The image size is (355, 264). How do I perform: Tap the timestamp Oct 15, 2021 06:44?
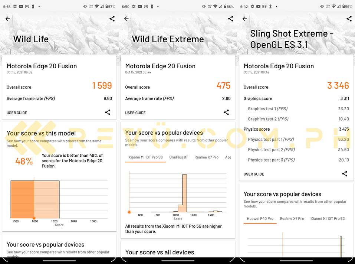pyautogui.click(x=138, y=72)
